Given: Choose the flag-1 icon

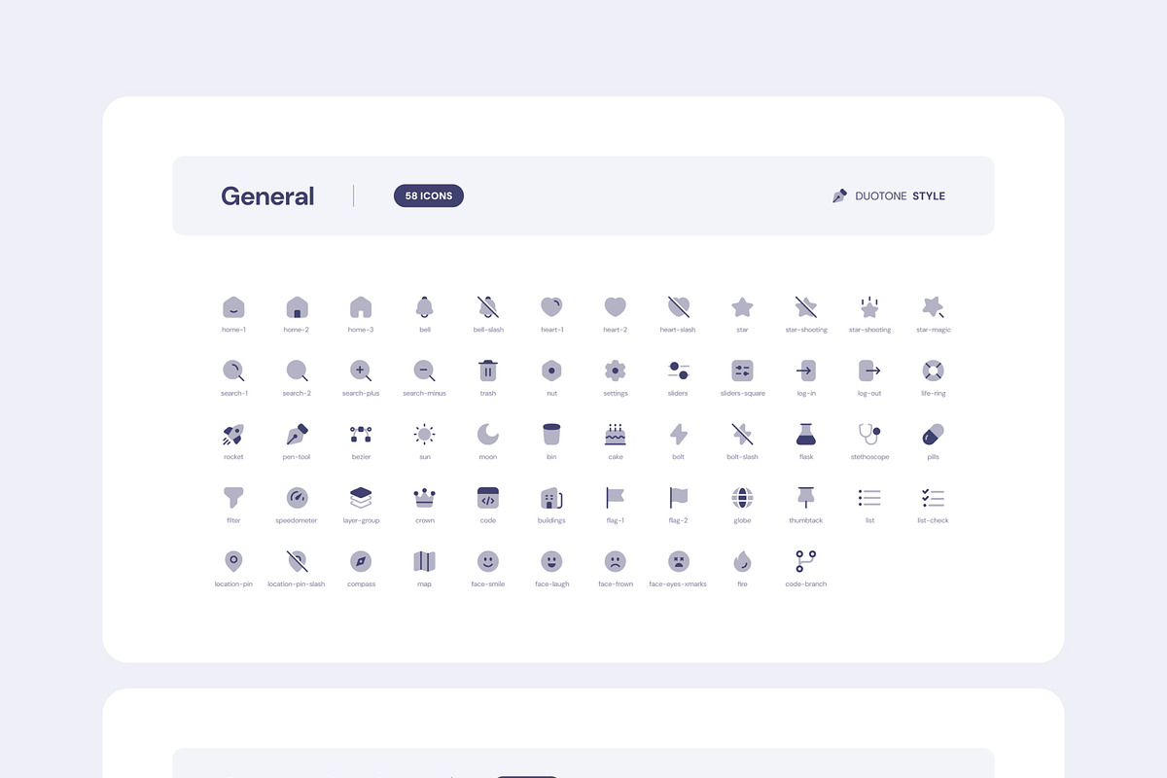Looking at the screenshot, I should click(615, 498).
